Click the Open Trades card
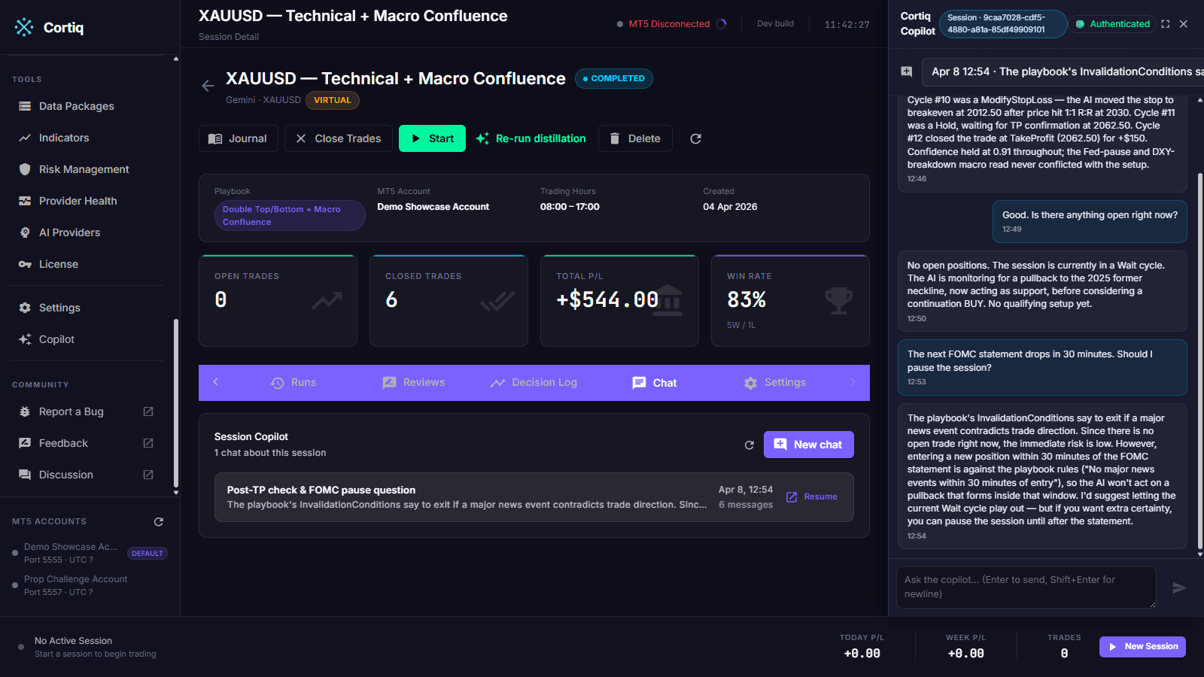The image size is (1204, 677). (278, 301)
